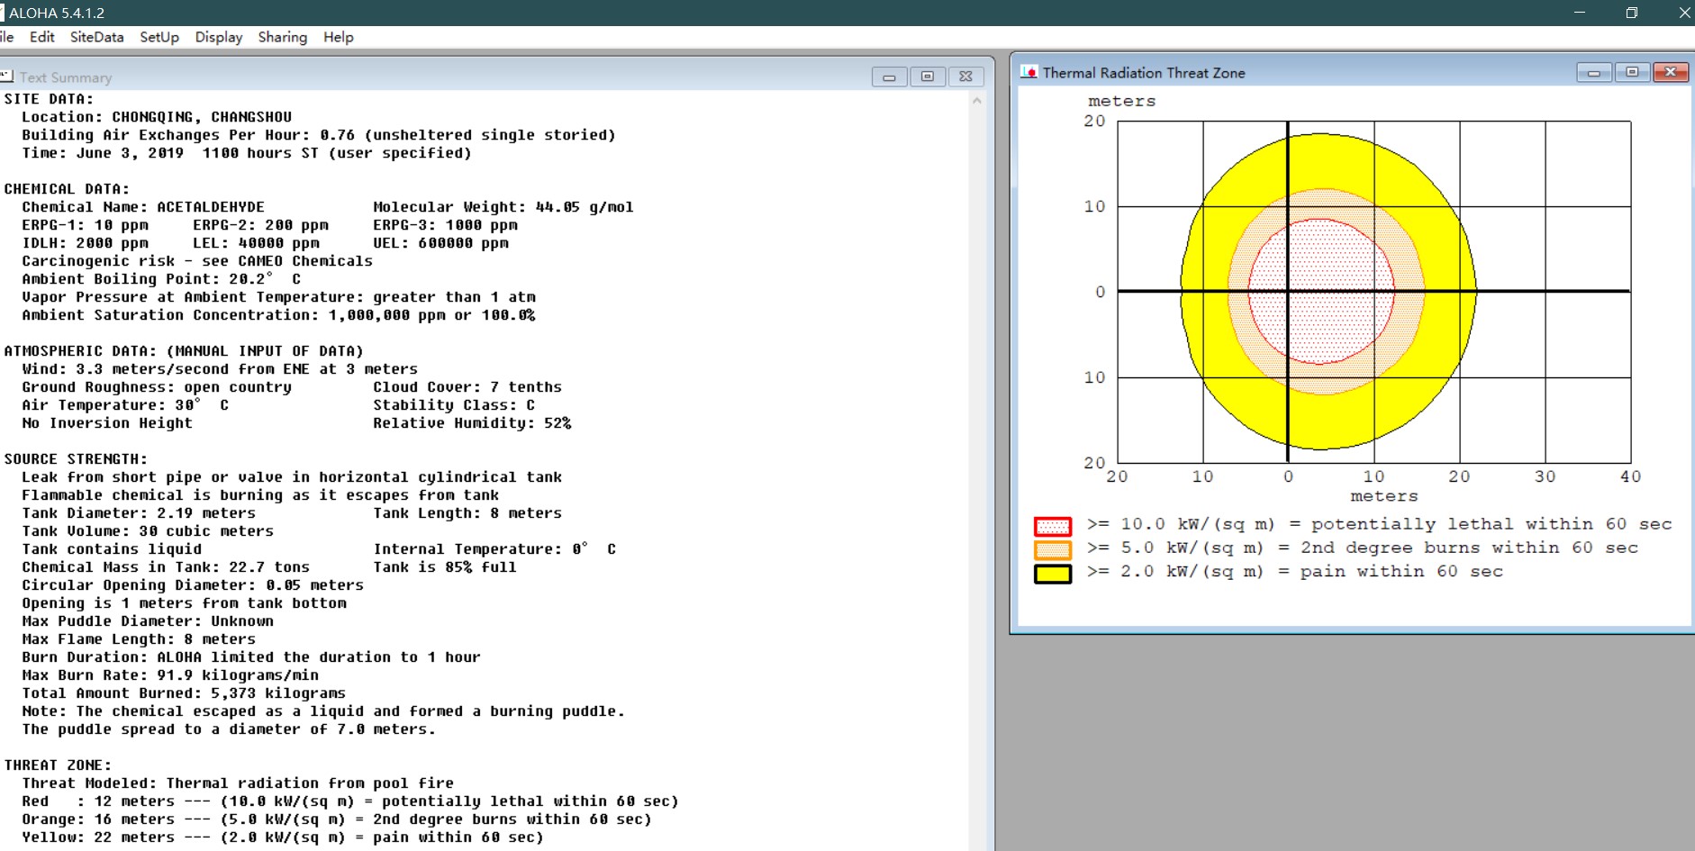Screen dimensions: 1695x851
Task: Maximize the Thermal Radiation Threat Zone window
Action: 1632,72
